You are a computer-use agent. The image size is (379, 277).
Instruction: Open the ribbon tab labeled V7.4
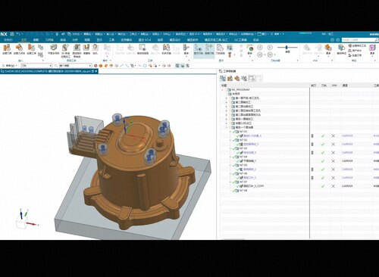145,40
